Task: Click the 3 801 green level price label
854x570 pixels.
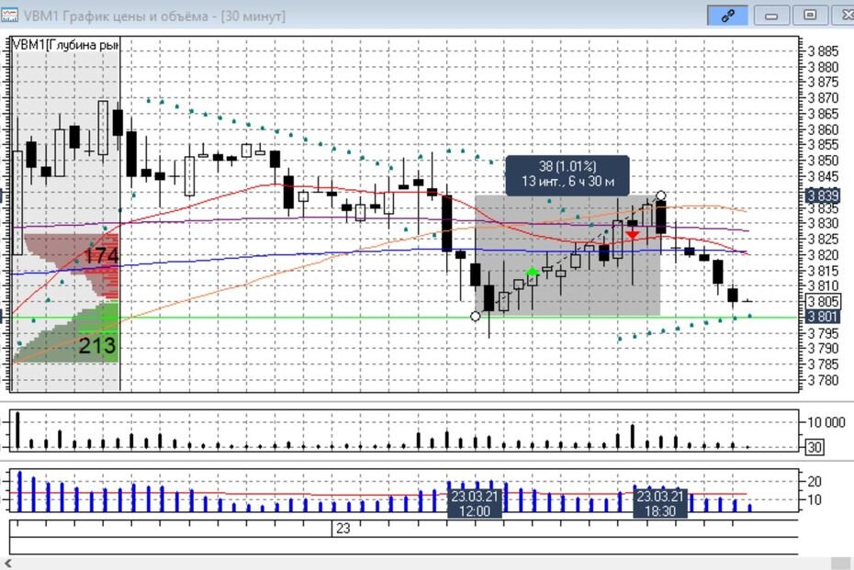Action: point(823,317)
